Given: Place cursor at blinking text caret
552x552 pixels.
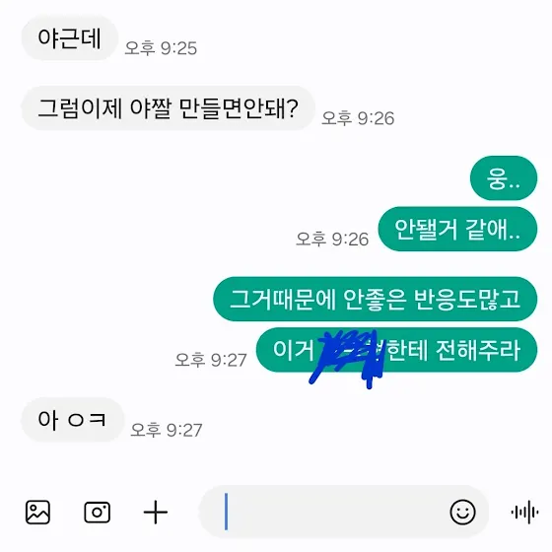Looking at the screenshot, I should point(226,512).
